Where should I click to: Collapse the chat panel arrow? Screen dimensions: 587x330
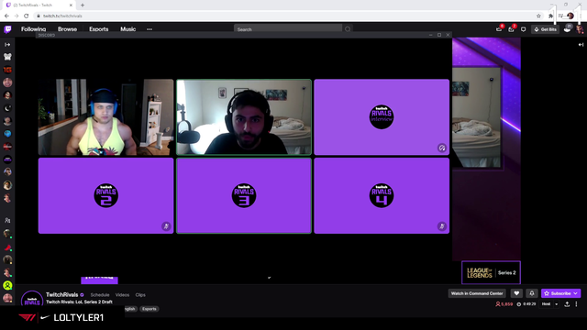pyautogui.click(x=581, y=45)
